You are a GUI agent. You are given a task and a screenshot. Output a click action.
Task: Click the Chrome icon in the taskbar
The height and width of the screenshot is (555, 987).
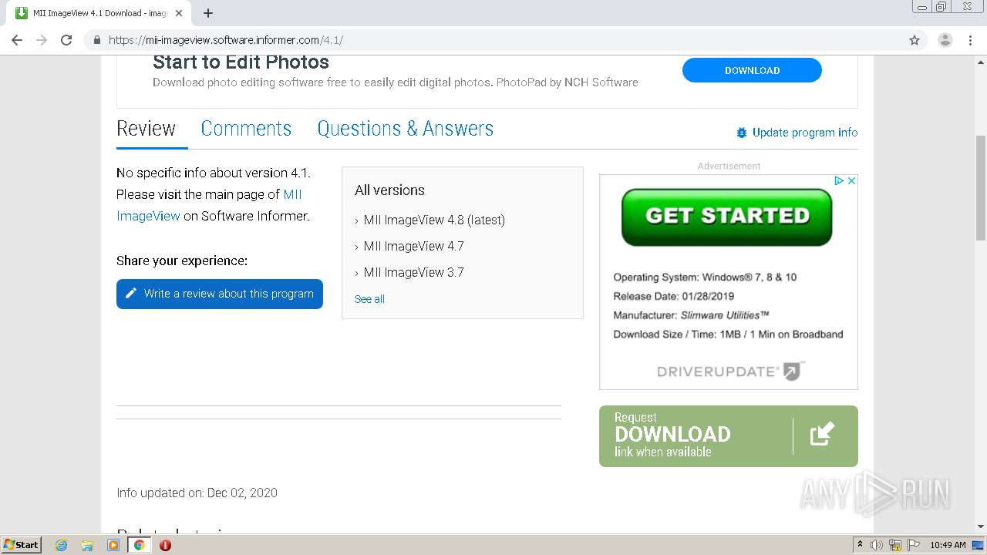pos(139,545)
